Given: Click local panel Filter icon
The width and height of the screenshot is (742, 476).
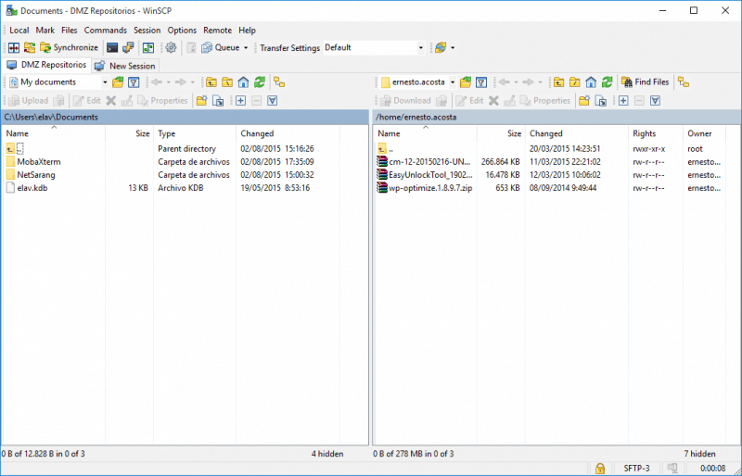Looking at the screenshot, I should [134, 82].
